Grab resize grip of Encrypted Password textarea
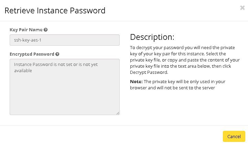 coord(118,113)
